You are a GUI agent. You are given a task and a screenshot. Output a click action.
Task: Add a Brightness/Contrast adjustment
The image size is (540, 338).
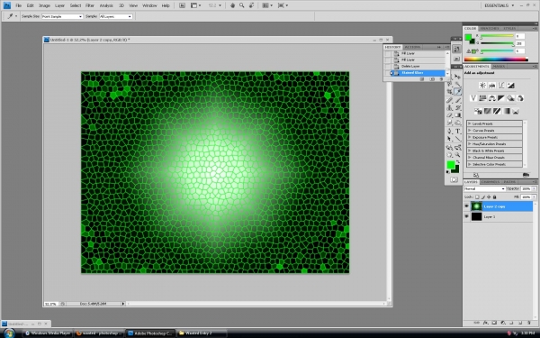[482, 85]
